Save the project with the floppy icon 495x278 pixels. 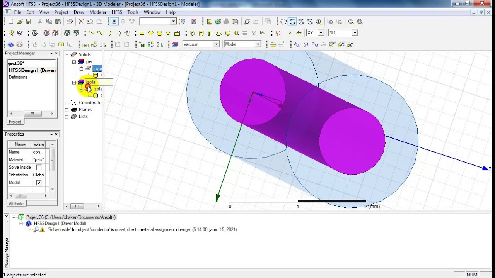pyautogui.click(x=28, y=22)
